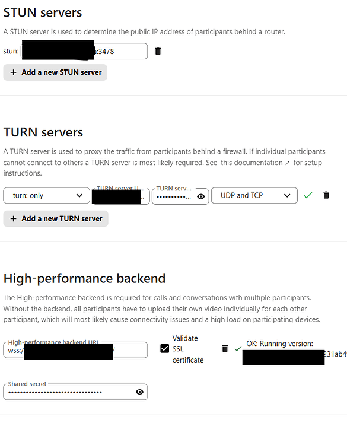
Task: Delete the STUN server entry
Action: [x=158, y=51]
